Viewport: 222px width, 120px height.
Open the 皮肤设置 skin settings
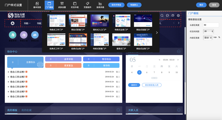62,5
